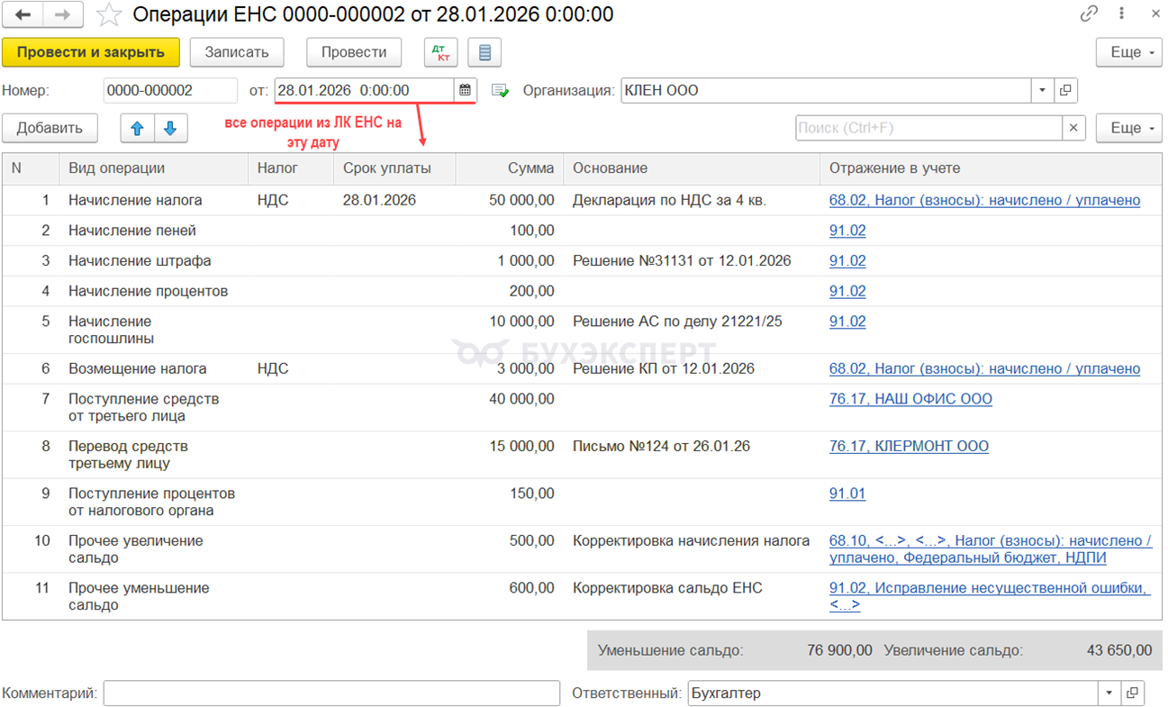This screenshot has width=1168, height=707.
Task: Expand the Ответственный dropdown list
Action: coord(1109,693)
